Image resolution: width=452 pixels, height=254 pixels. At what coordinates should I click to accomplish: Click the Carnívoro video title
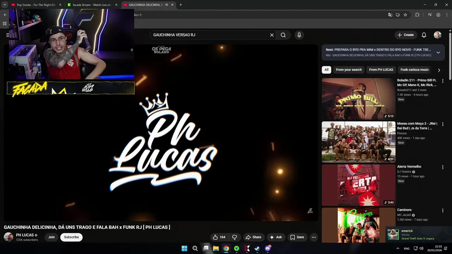click(x=404, y=210)
